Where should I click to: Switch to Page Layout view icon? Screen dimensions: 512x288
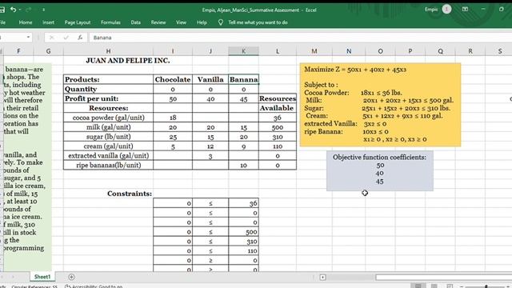434,286
